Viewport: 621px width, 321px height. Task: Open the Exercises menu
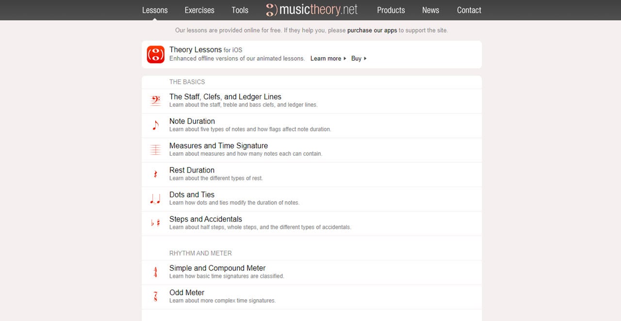[199, 10]
